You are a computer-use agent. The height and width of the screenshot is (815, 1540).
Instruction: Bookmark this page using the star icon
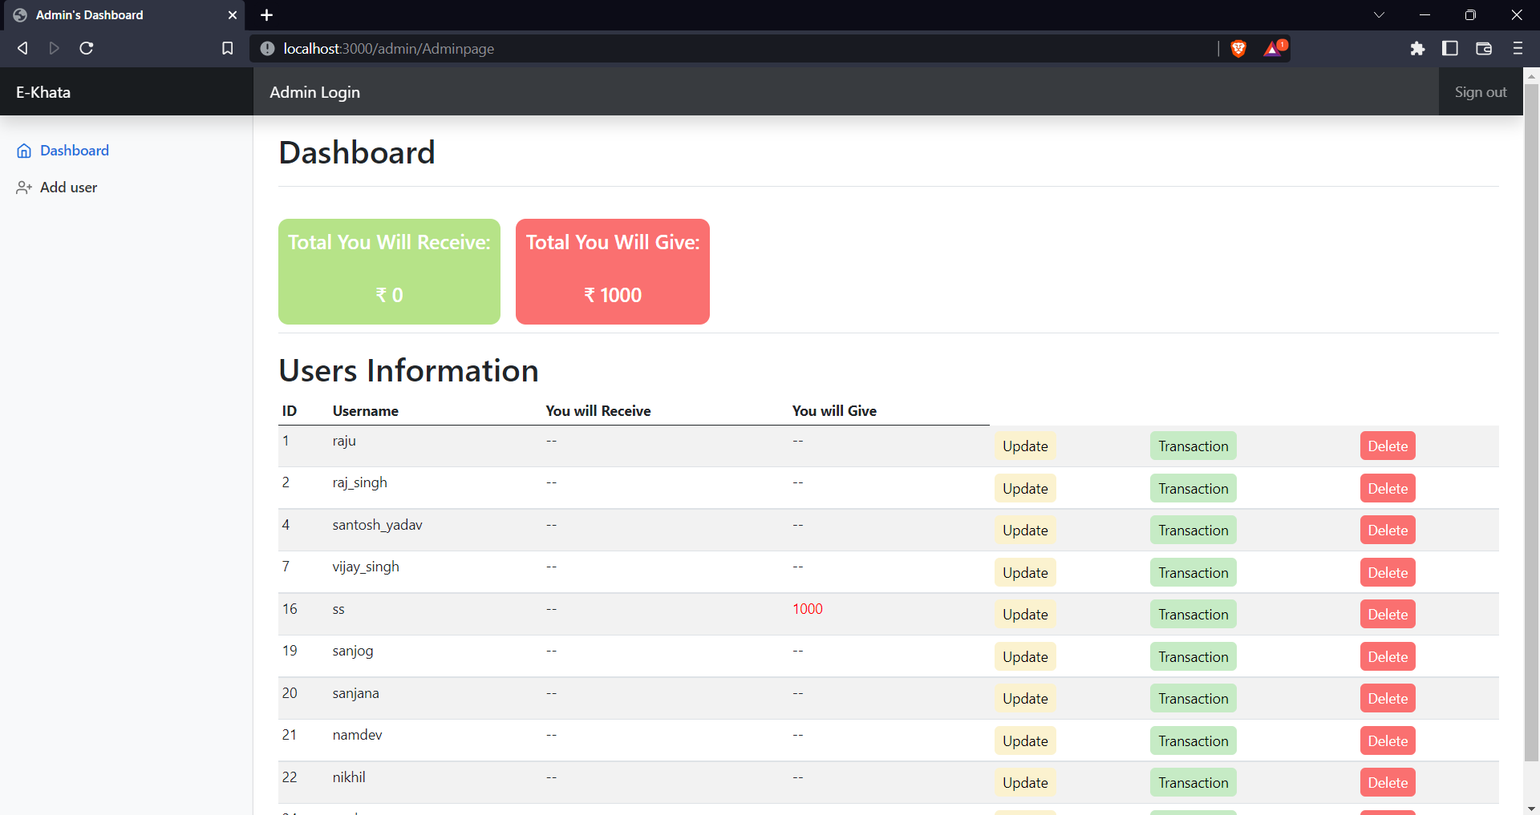pyautogui.click(x=227, y=48)
